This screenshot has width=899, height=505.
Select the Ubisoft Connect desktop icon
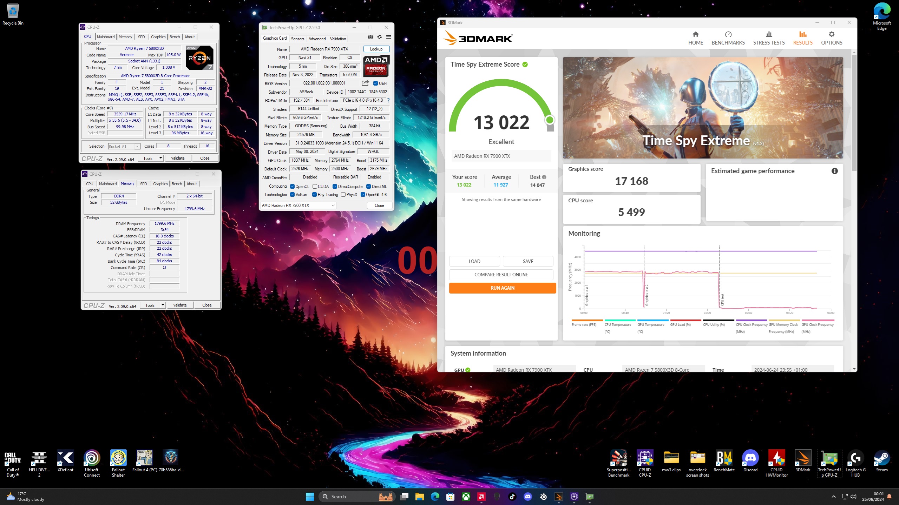92,463
